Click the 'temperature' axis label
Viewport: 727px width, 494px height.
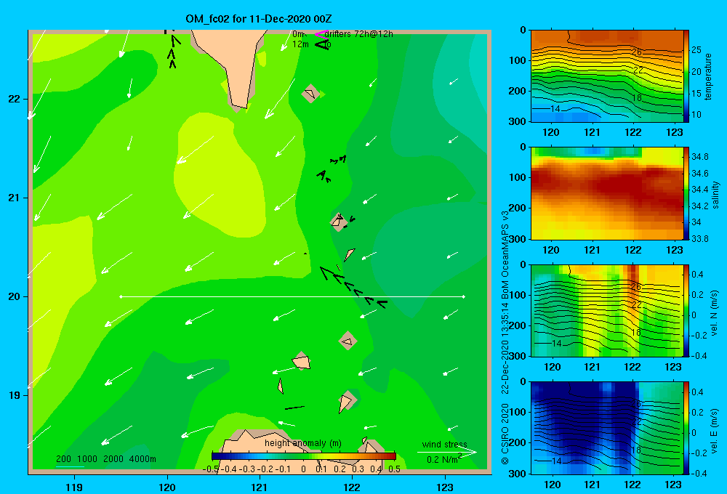pos(708,76)
